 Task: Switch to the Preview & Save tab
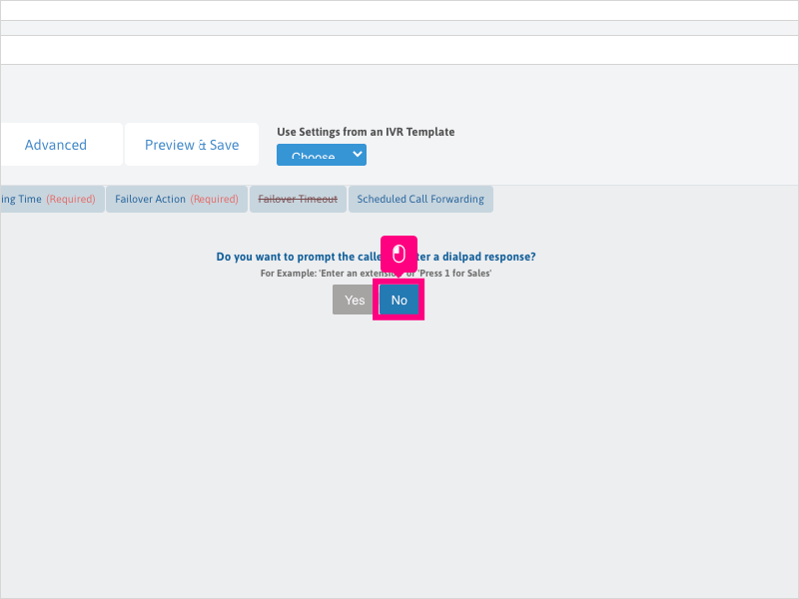tap(192, 145)
